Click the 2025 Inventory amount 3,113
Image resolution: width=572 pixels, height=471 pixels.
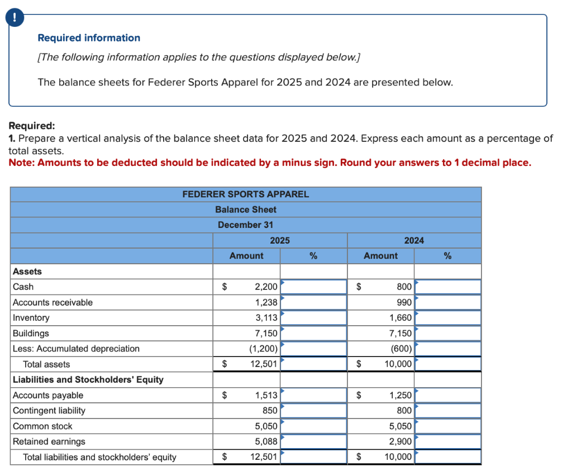click(266, 318)
